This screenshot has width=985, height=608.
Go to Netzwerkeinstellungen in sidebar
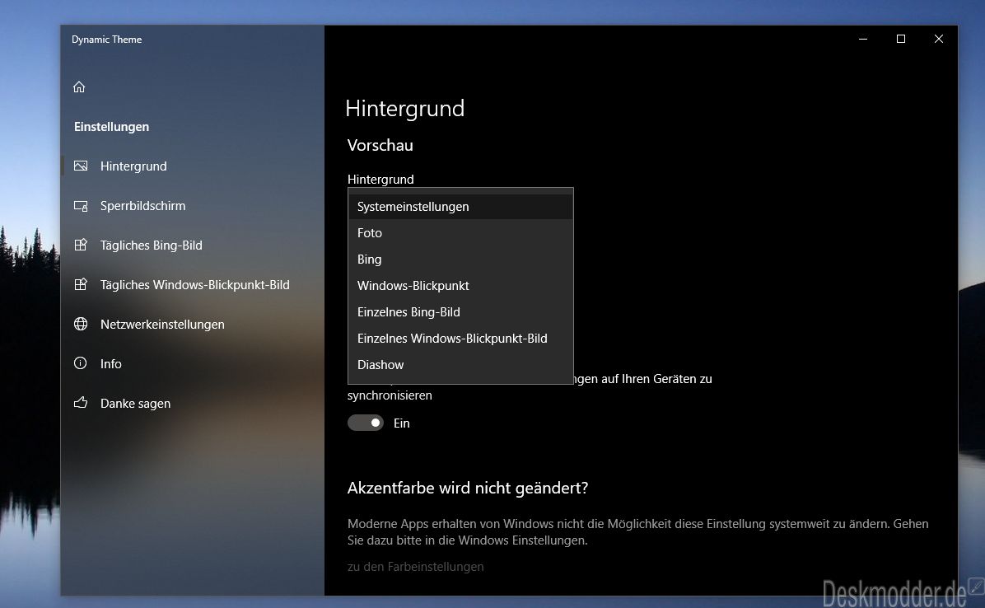pyautogui.click(x=162, y=324)
